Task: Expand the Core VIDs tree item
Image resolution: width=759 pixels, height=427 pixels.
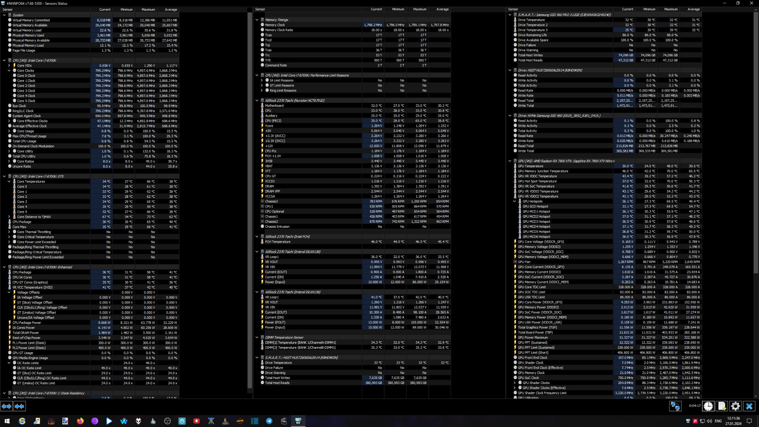Action: (x=9, y=65)
